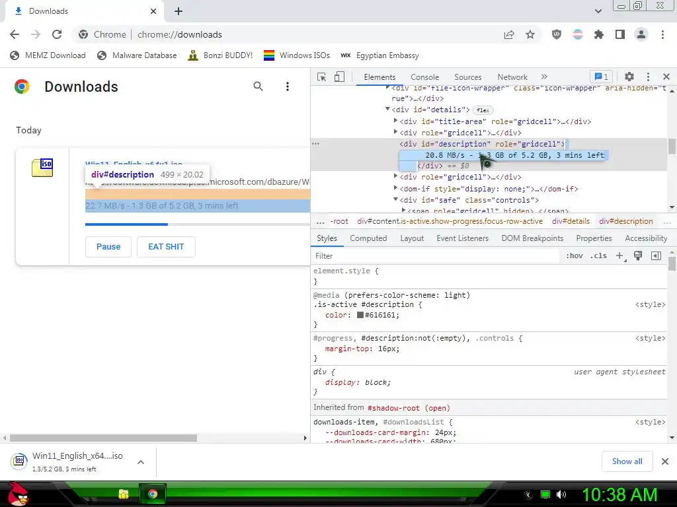Open the DevTools customize three-dot menu
The height and width of the screenshot is (507, 677).
tap(648, 77)
